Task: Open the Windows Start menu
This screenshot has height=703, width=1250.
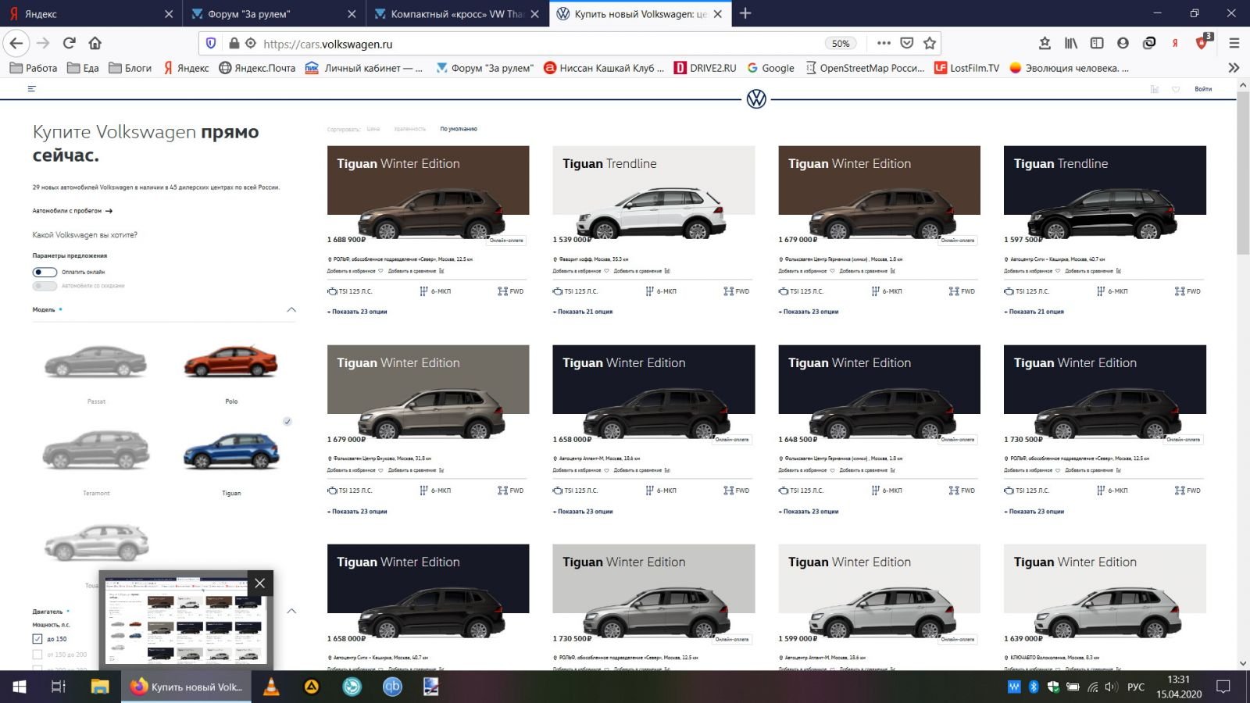Action: (x=20, y=687)
